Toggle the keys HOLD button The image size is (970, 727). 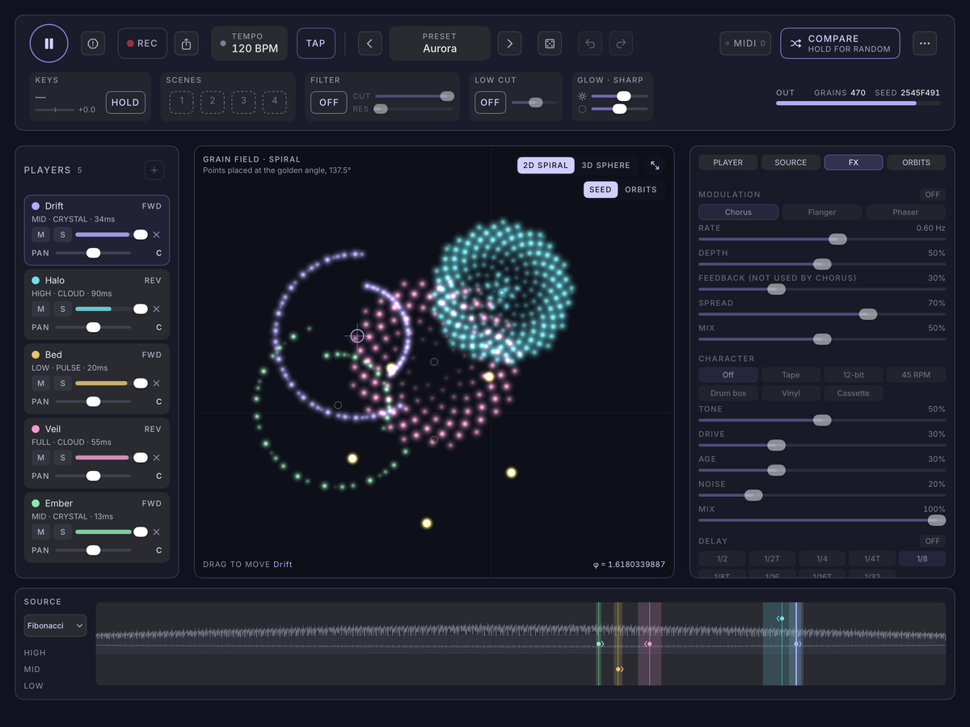(125, 103)
